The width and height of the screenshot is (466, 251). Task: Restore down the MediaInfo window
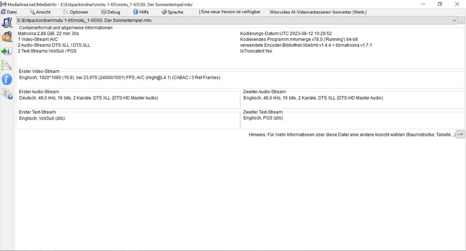coord(440,4)
